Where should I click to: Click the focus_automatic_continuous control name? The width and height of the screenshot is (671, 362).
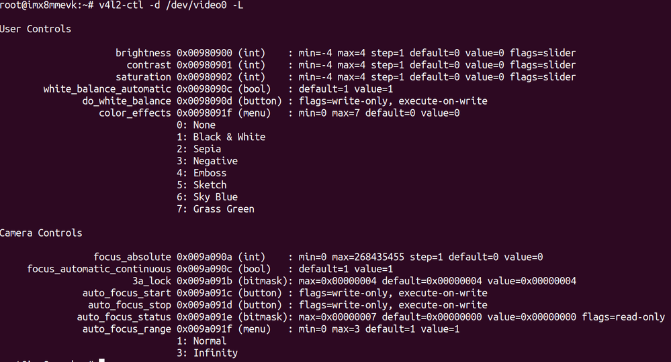point(99,269)
